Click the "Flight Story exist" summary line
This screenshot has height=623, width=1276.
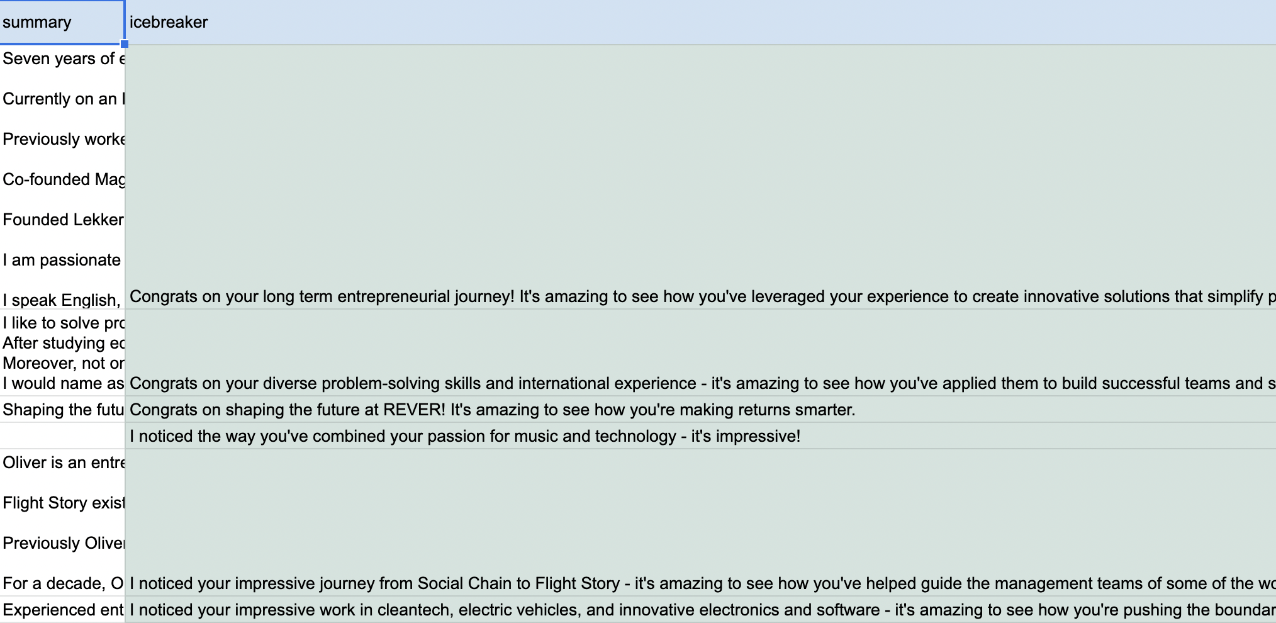63,503
